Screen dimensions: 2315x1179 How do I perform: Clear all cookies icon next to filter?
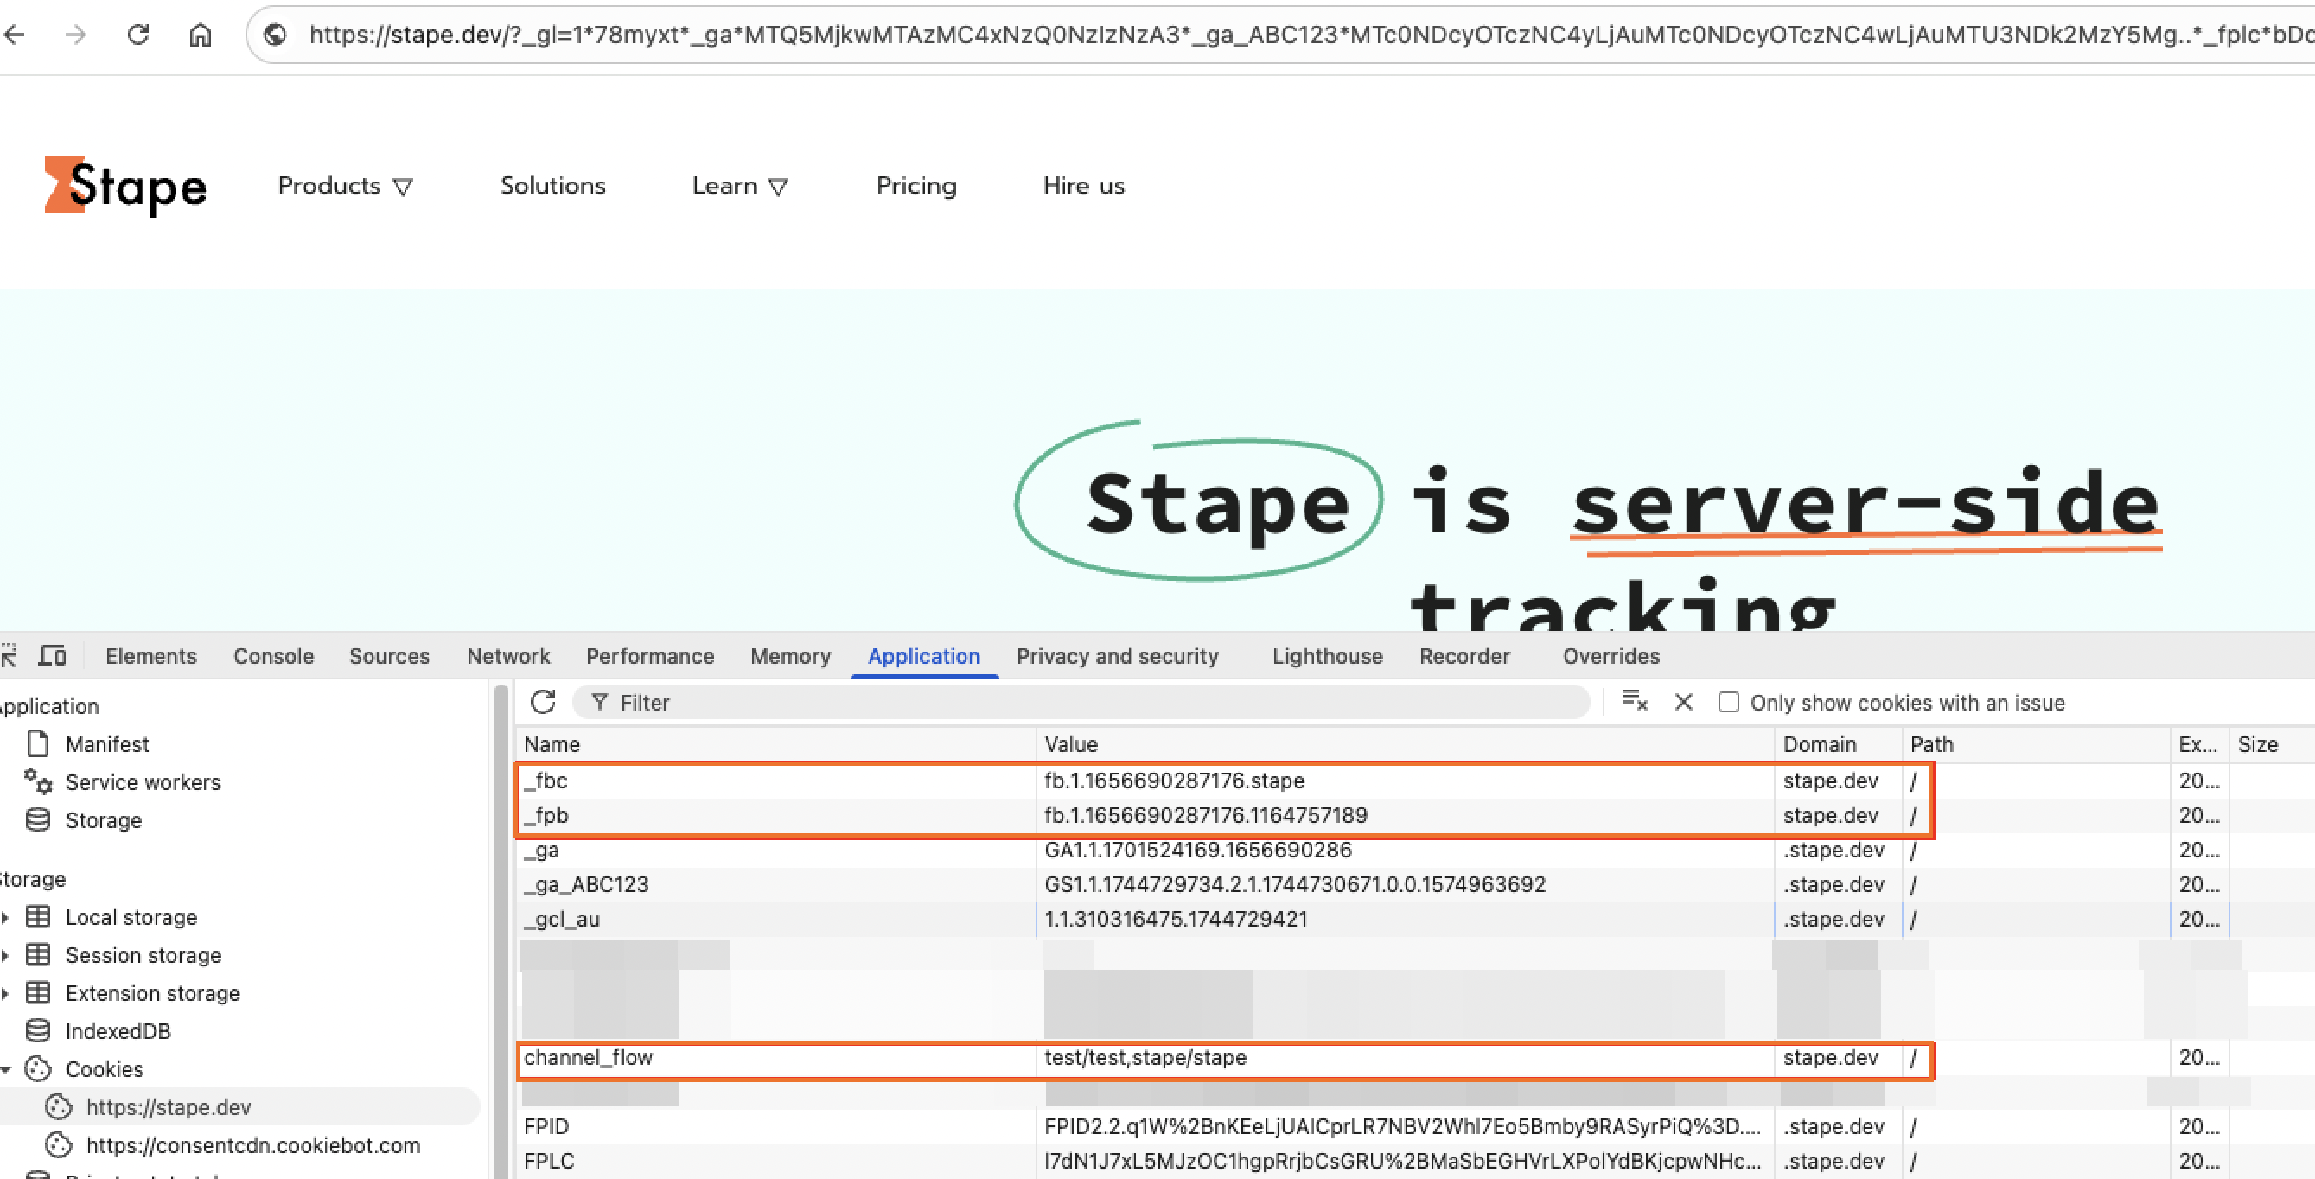(1635, 702)
